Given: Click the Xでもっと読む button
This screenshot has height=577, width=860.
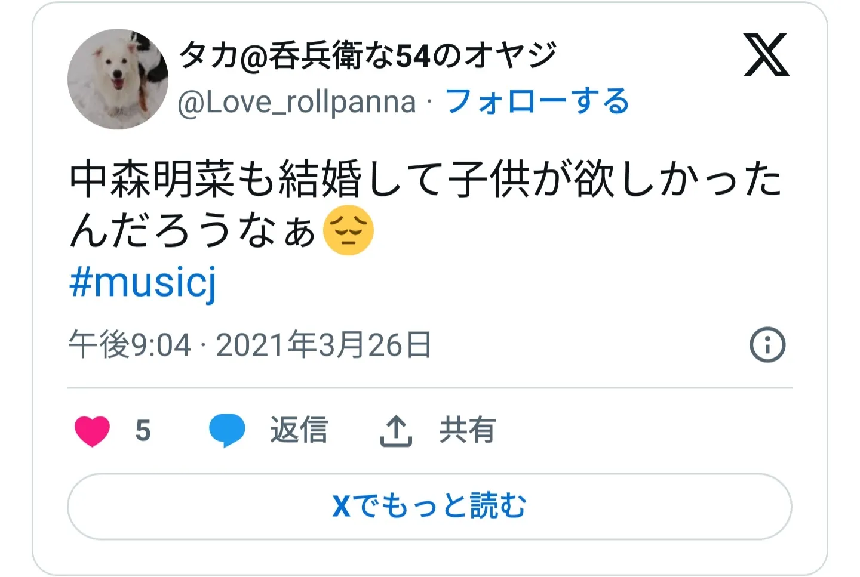Looking at the screenshot, I should click(x=429, y=506).
